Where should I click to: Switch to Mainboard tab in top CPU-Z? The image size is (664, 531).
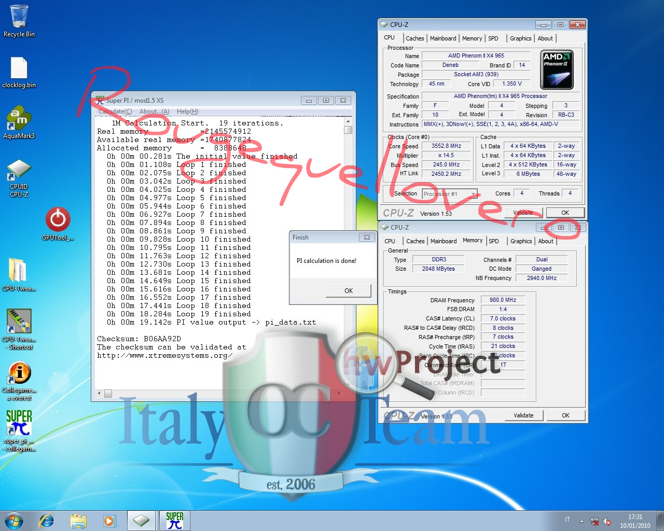(443, 38)
